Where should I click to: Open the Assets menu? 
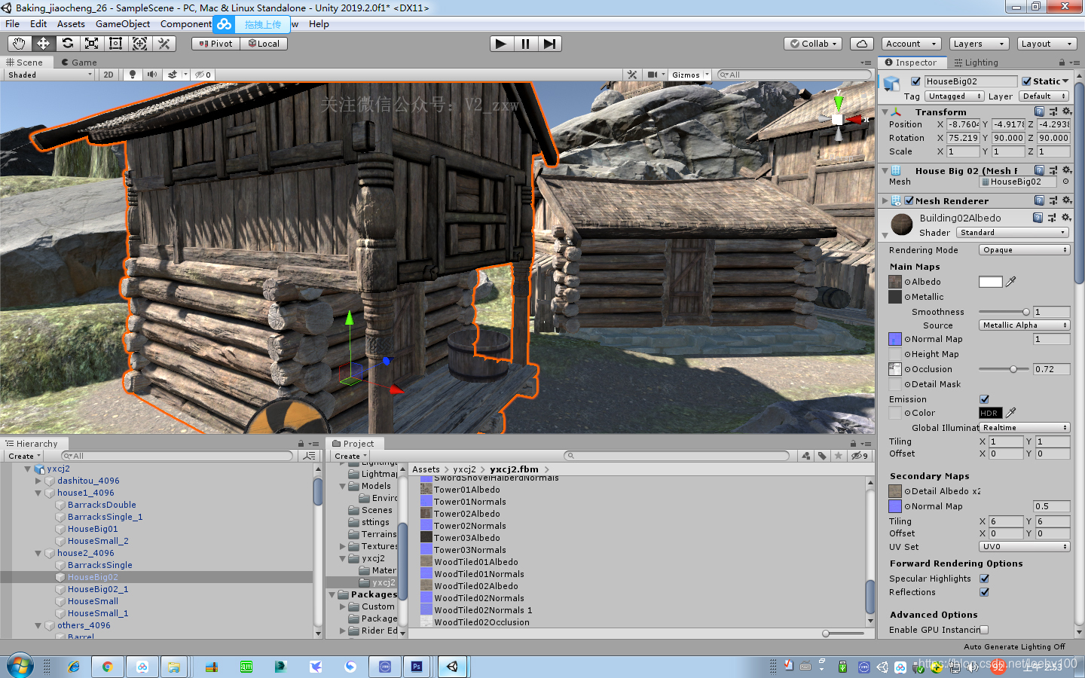point(71,24)
